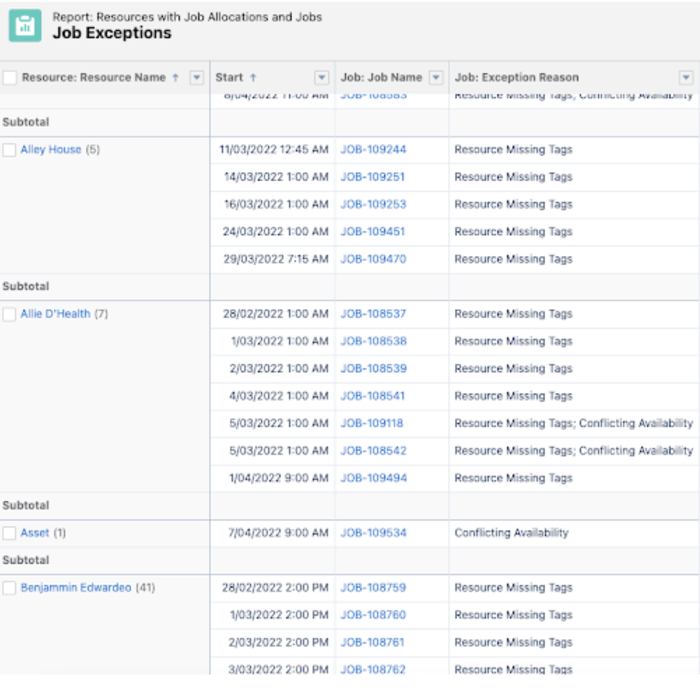Screen dimensions: 700x688
Task: Click the Start column sort arrow
Action: coord(253,77)
